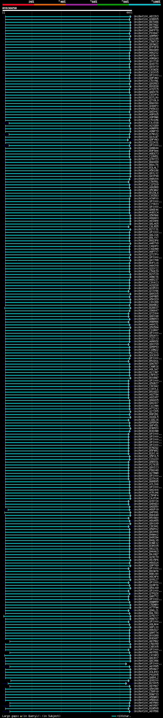The image size is (163, 718).
Task: Select the query label AV636650
Action: (x=9, y=8)
